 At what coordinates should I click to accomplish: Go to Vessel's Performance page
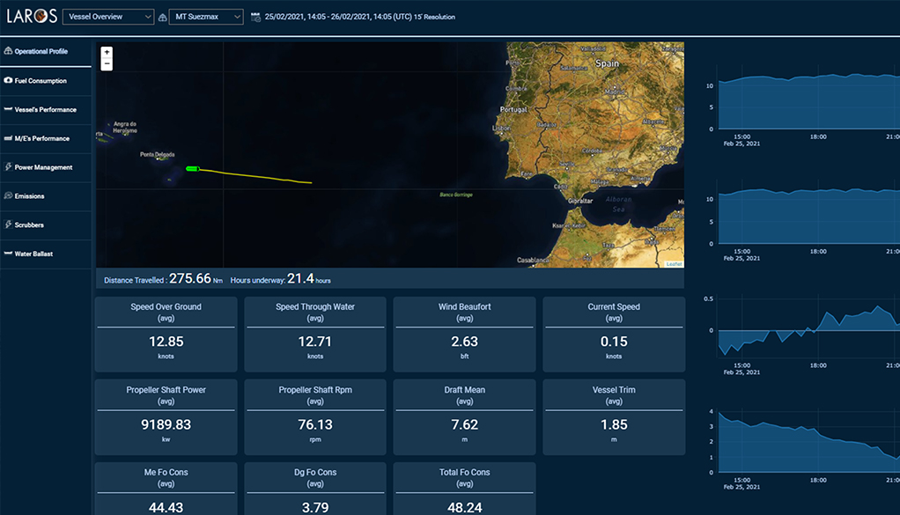pos(45,110)
